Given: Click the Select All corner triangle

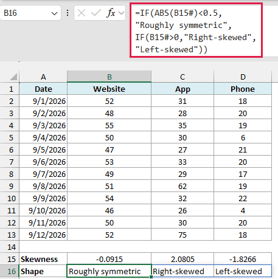Looking at the screenshot, I should coord(13,77).
